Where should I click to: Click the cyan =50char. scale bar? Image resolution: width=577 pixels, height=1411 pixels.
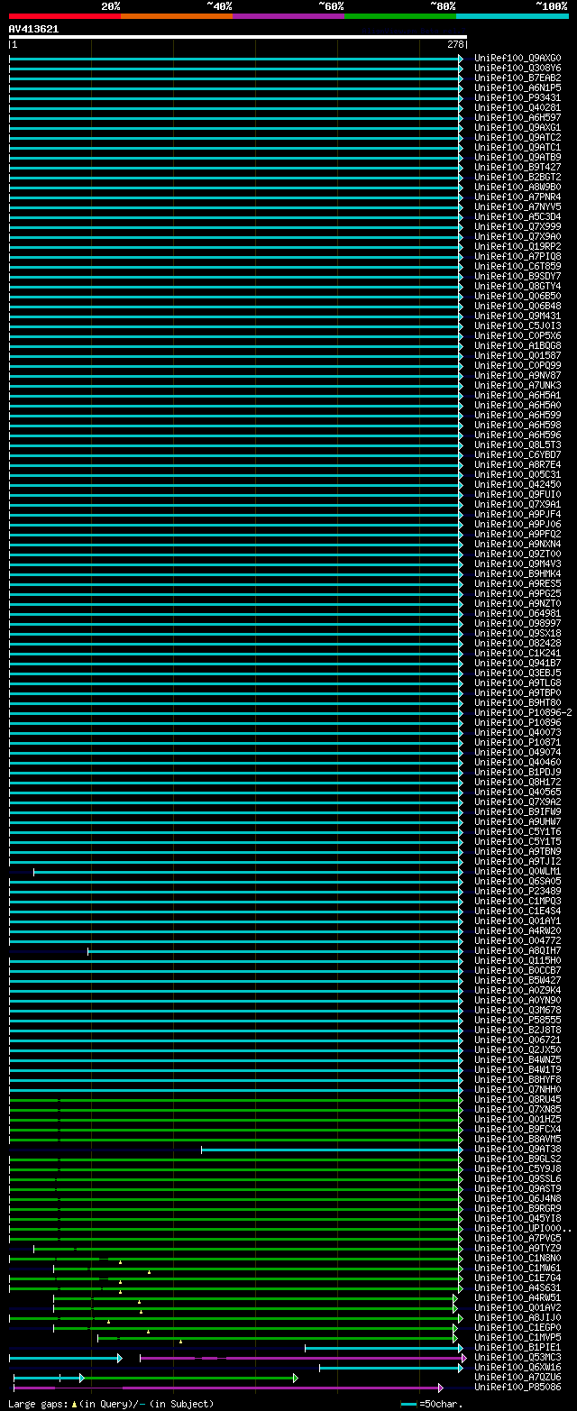409,1404
